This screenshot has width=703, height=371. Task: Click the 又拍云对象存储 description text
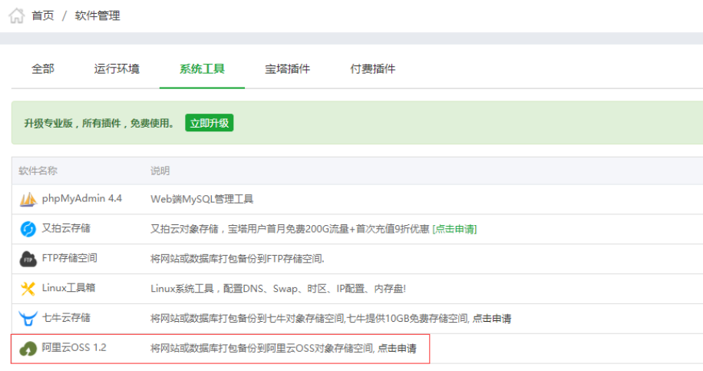click(289, 229)
